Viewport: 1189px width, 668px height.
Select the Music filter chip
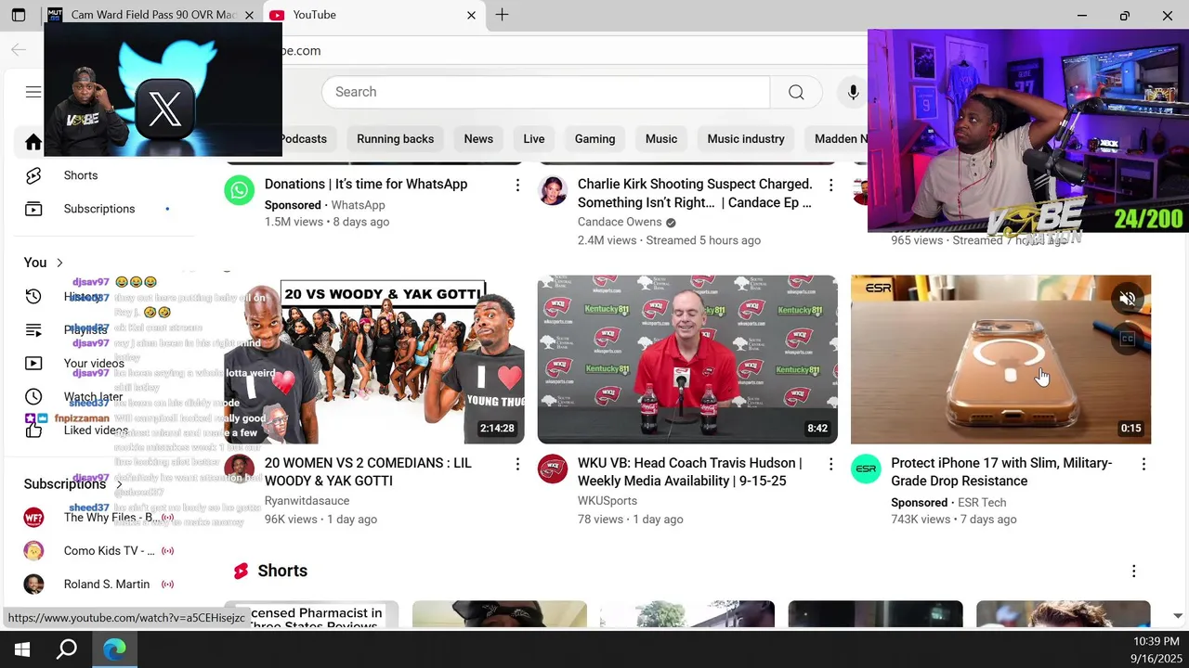click(x=661, y=139)
